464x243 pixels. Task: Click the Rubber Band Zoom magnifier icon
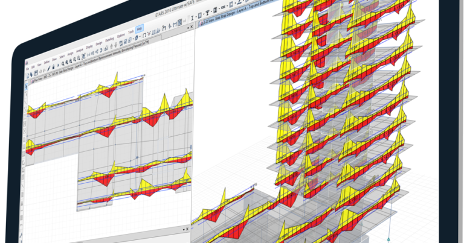pyautogui.click(x=63, y=64)
